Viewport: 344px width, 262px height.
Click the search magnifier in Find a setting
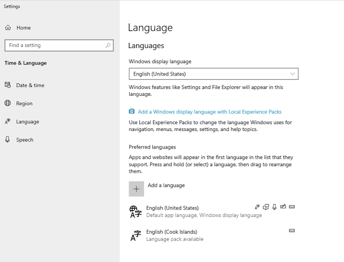[109, 45]
